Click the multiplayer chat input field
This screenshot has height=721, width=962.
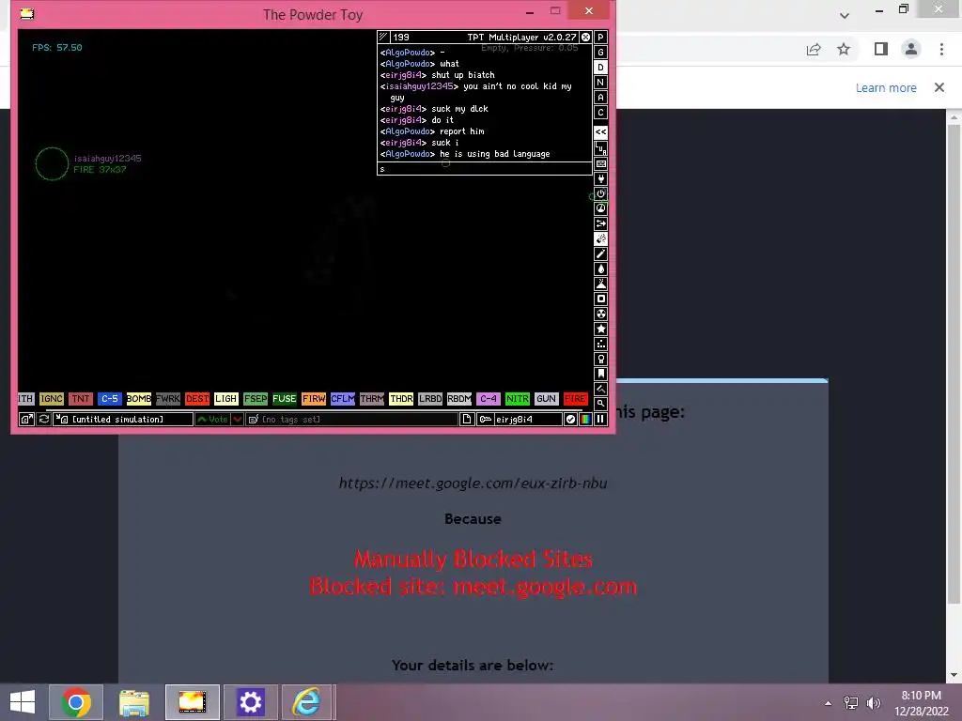click(485, 169)
